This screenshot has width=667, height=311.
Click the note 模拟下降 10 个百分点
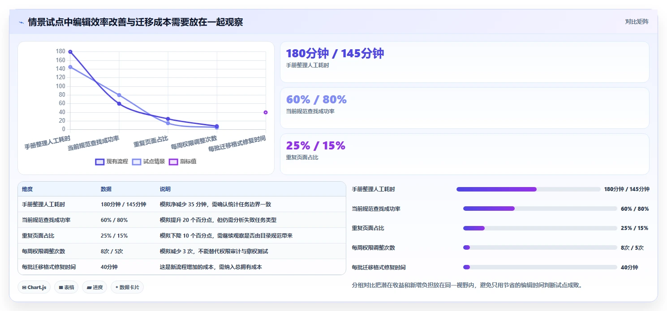click(x=226, y=235)
